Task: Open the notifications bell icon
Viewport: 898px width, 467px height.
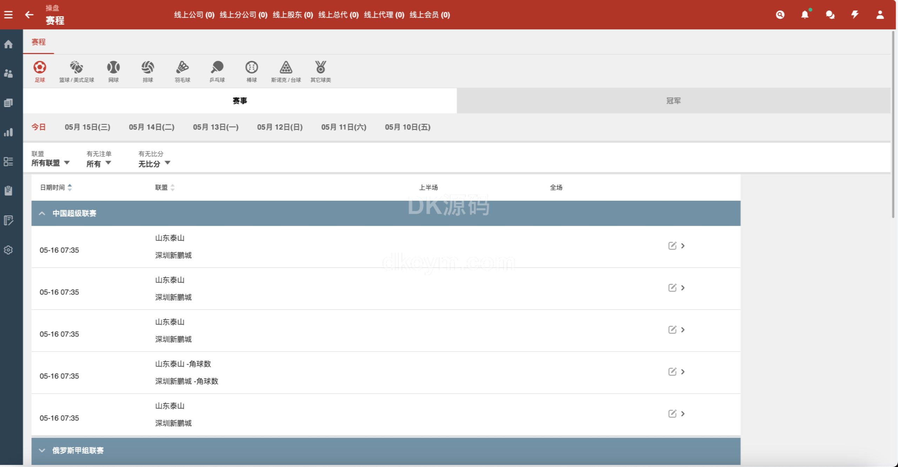Action: (x=805, y=15)
